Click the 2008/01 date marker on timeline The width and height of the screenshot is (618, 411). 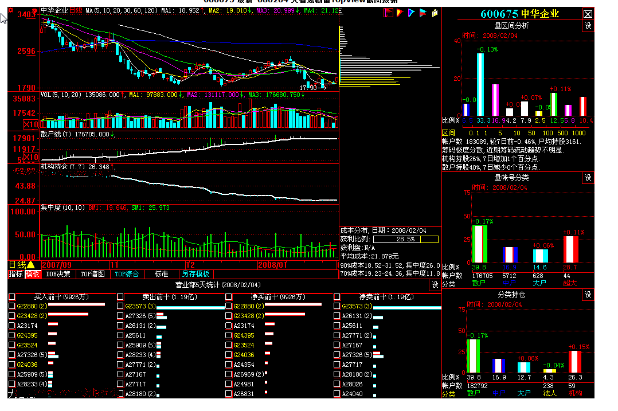click(x=273, y=265)
